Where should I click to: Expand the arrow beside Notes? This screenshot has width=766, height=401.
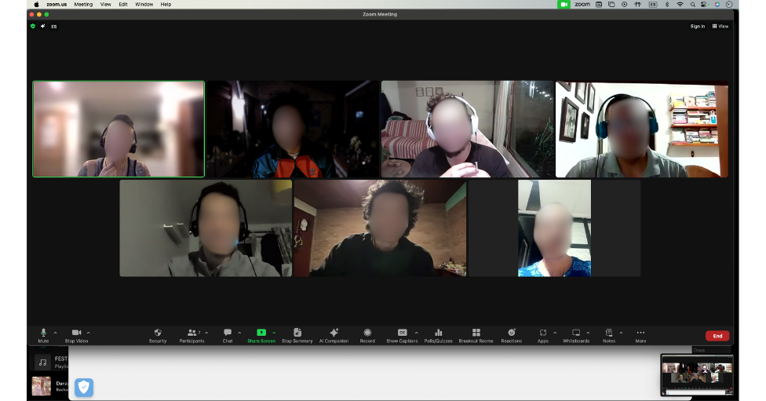tap(621, 333)
